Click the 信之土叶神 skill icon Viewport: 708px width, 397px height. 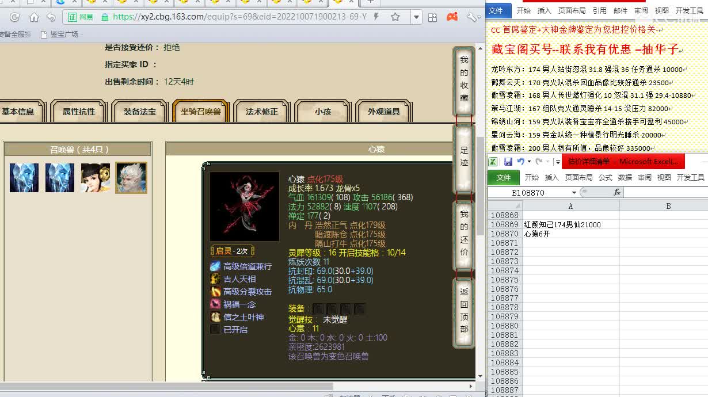coord(215,317)
